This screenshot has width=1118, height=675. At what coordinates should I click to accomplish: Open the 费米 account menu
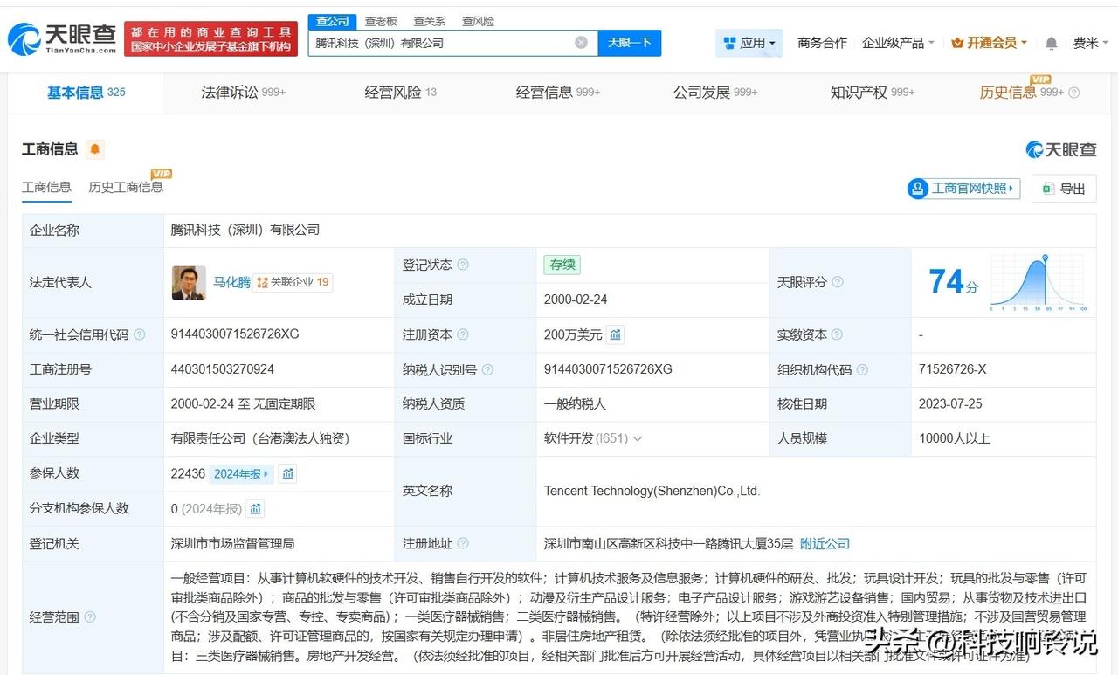(1090, 43)
